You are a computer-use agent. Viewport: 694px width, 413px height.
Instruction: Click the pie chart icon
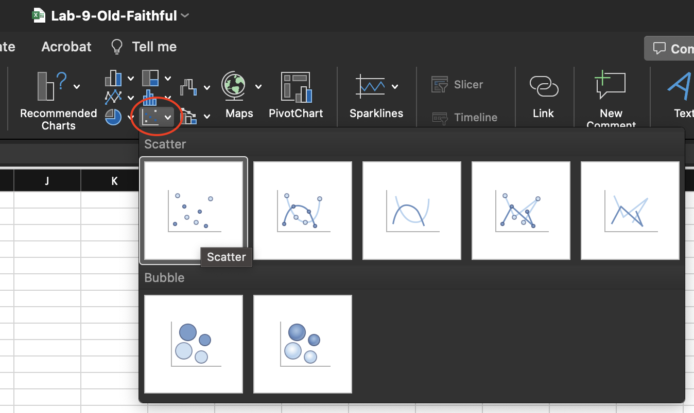tap(113, 117)
